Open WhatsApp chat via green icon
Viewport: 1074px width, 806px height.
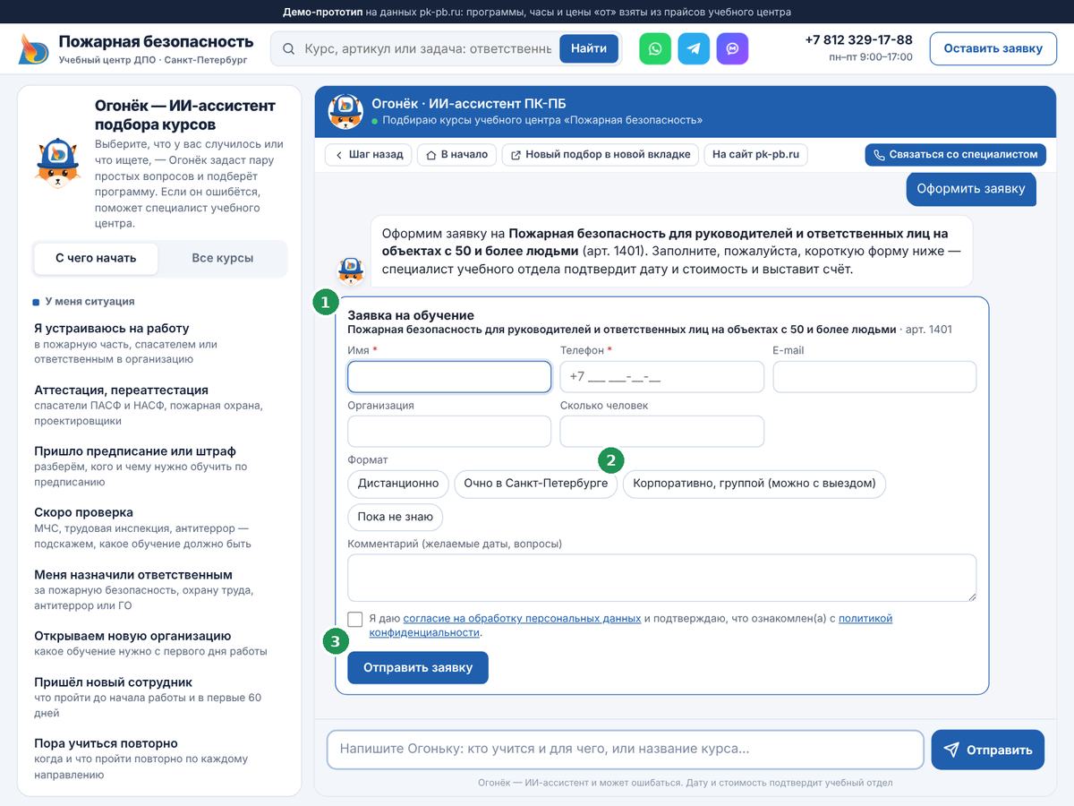[655, 48]
